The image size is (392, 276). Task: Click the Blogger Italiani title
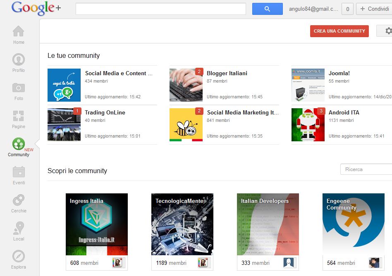click(x=227, y=73)
